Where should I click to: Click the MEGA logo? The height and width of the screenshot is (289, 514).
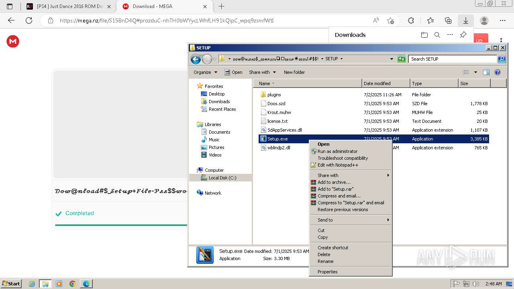13,41
